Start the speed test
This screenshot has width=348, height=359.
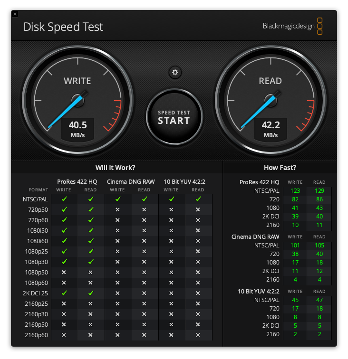pyautogui.click(x=174, y=117)
